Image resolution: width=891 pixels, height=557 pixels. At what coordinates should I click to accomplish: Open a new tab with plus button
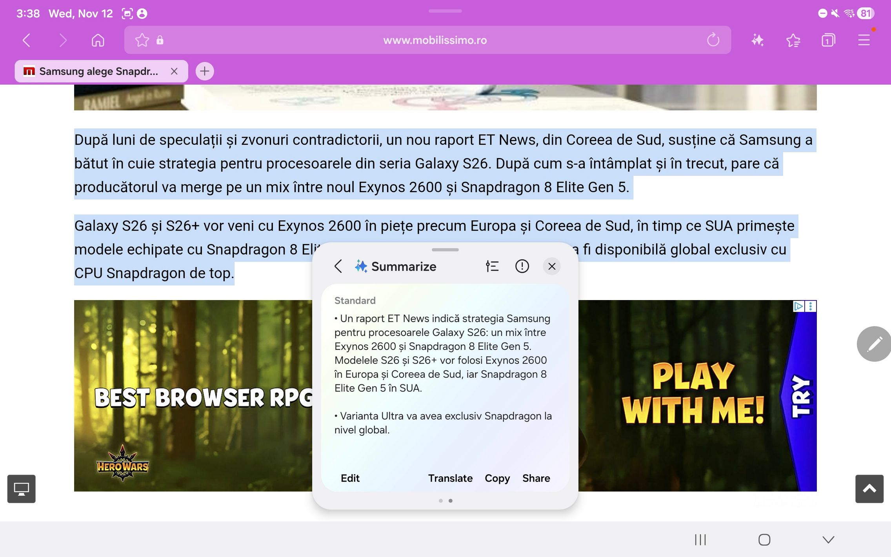[x=204, y=71]
